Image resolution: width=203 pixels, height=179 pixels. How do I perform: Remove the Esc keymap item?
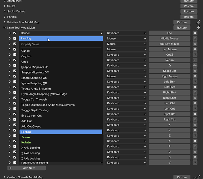coord(195,33)
